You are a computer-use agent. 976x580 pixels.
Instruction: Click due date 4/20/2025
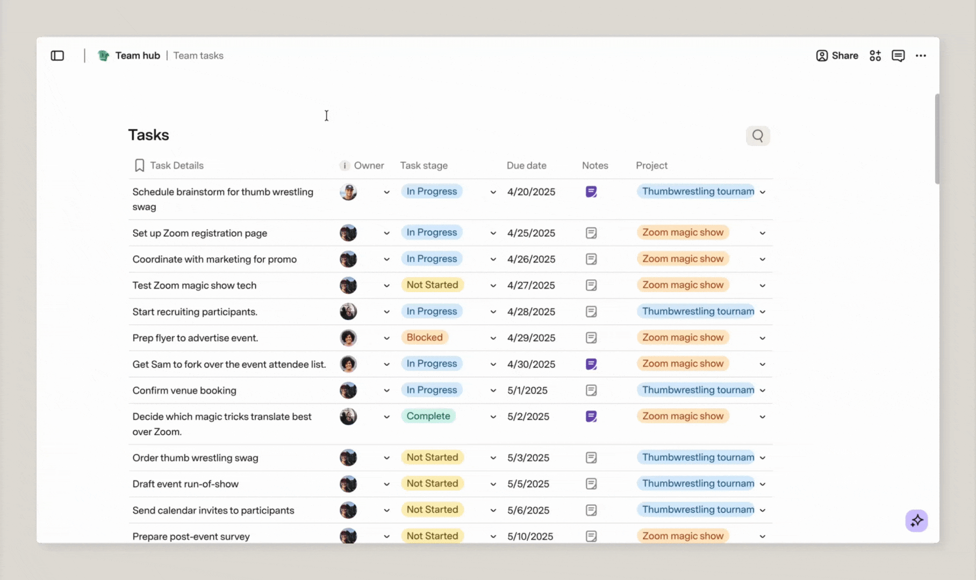(531, 192)
